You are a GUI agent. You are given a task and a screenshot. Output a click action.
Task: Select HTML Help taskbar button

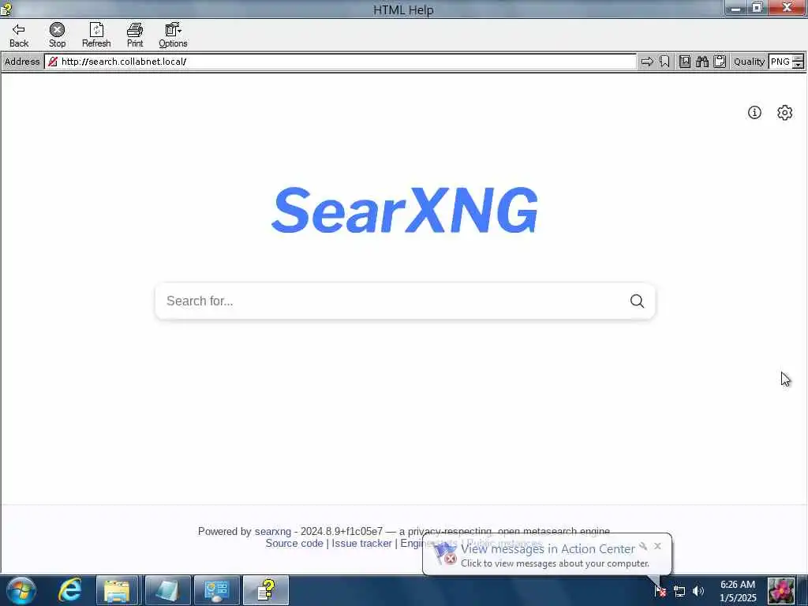tap(266, 590)
